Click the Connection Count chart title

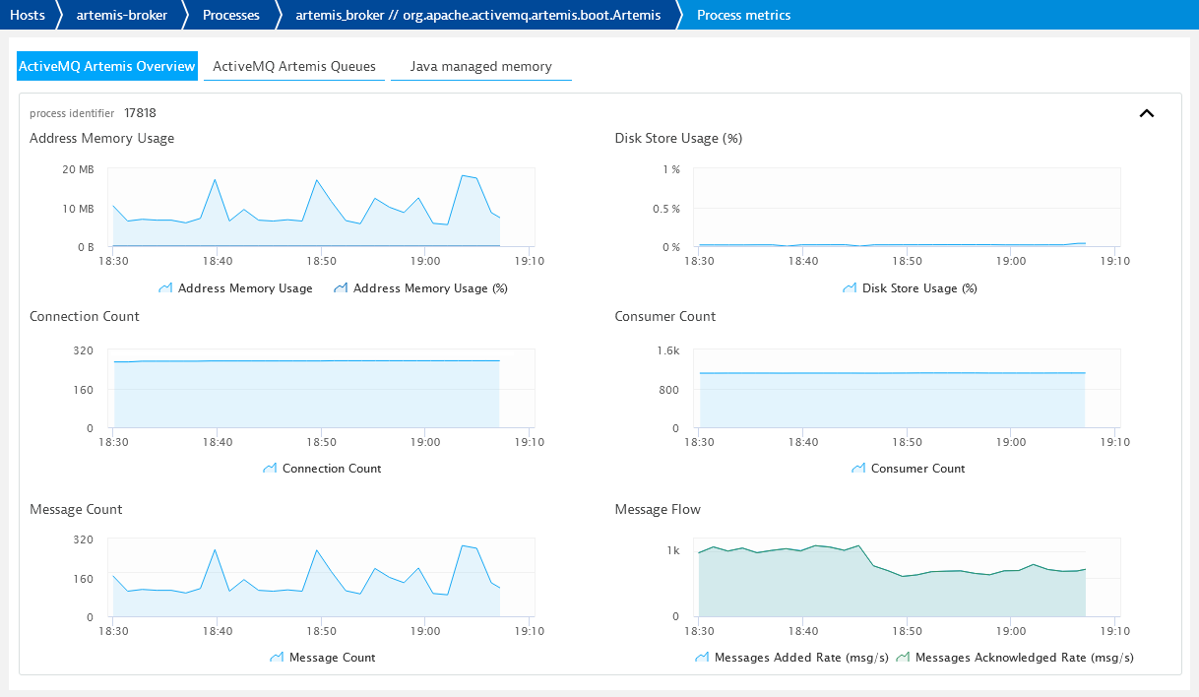[85, 316]
